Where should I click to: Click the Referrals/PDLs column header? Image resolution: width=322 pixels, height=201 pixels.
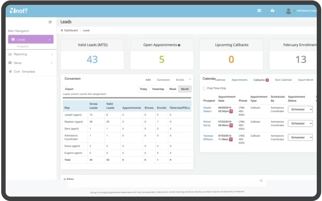coord(180,108)
